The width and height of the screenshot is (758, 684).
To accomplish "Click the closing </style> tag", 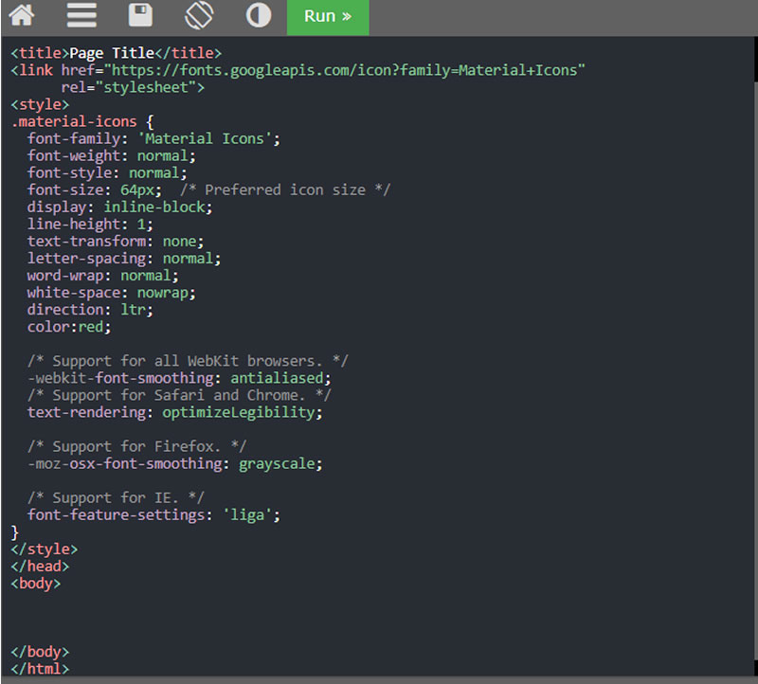I will point(44,549).
